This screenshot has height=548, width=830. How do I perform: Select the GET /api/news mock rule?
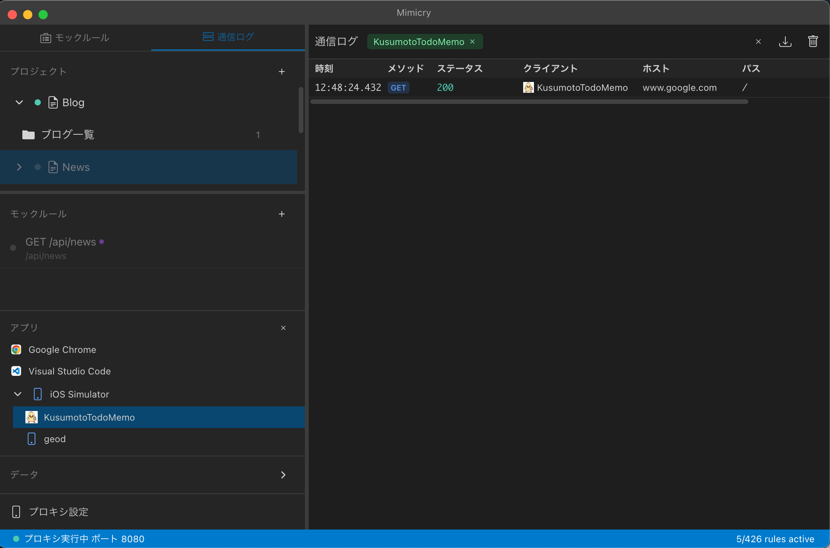[152, 249]
